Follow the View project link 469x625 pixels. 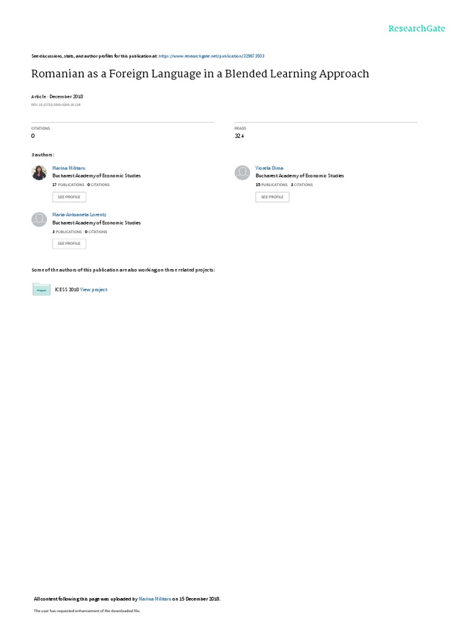pyautogui.click(x=93, y=290)
